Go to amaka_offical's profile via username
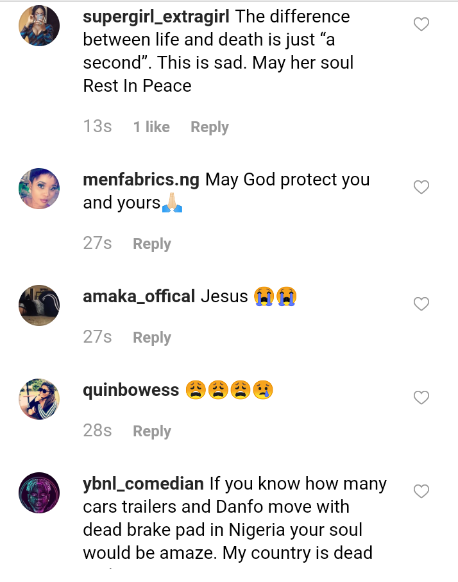 [139, 296]
